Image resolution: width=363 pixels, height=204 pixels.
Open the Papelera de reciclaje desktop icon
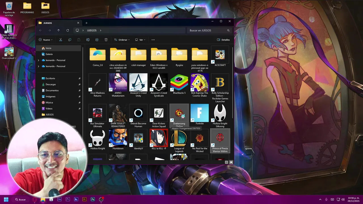point(9,9)
